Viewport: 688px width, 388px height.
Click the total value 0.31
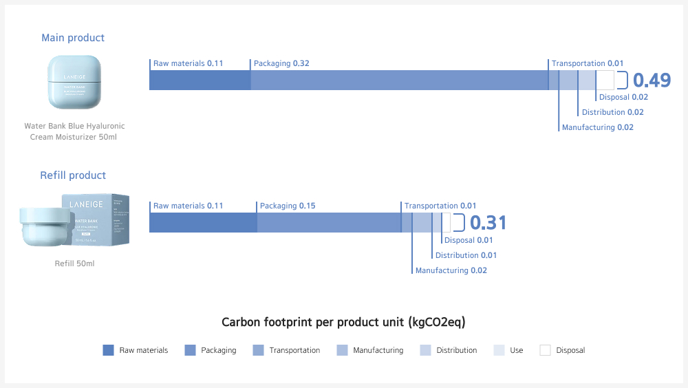pos(488,222)
